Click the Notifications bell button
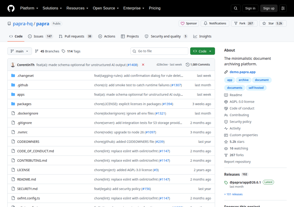The height and width of the screenshot is (207, 294). [215, 24]
